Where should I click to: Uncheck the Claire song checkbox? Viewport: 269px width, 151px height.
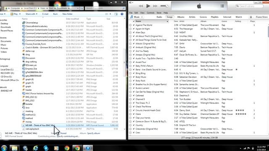click(x=134, y=114)
